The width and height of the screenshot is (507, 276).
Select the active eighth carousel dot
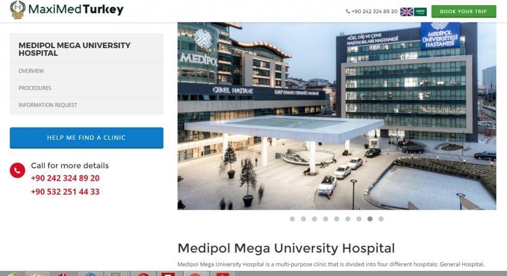[x=370, y=219]
